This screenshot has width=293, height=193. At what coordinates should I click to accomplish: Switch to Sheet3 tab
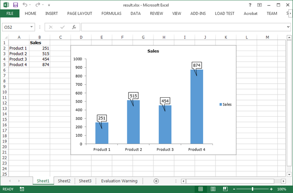[85, 181]
